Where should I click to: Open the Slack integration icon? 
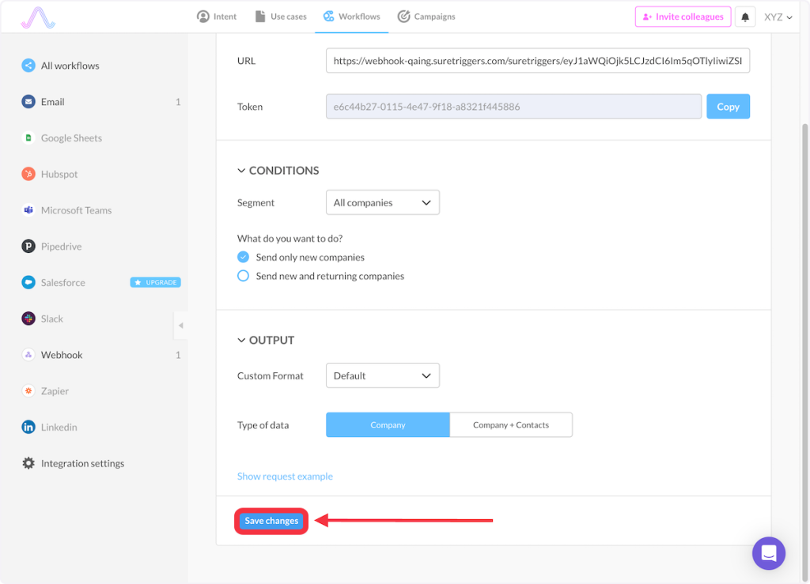(28, 318)
